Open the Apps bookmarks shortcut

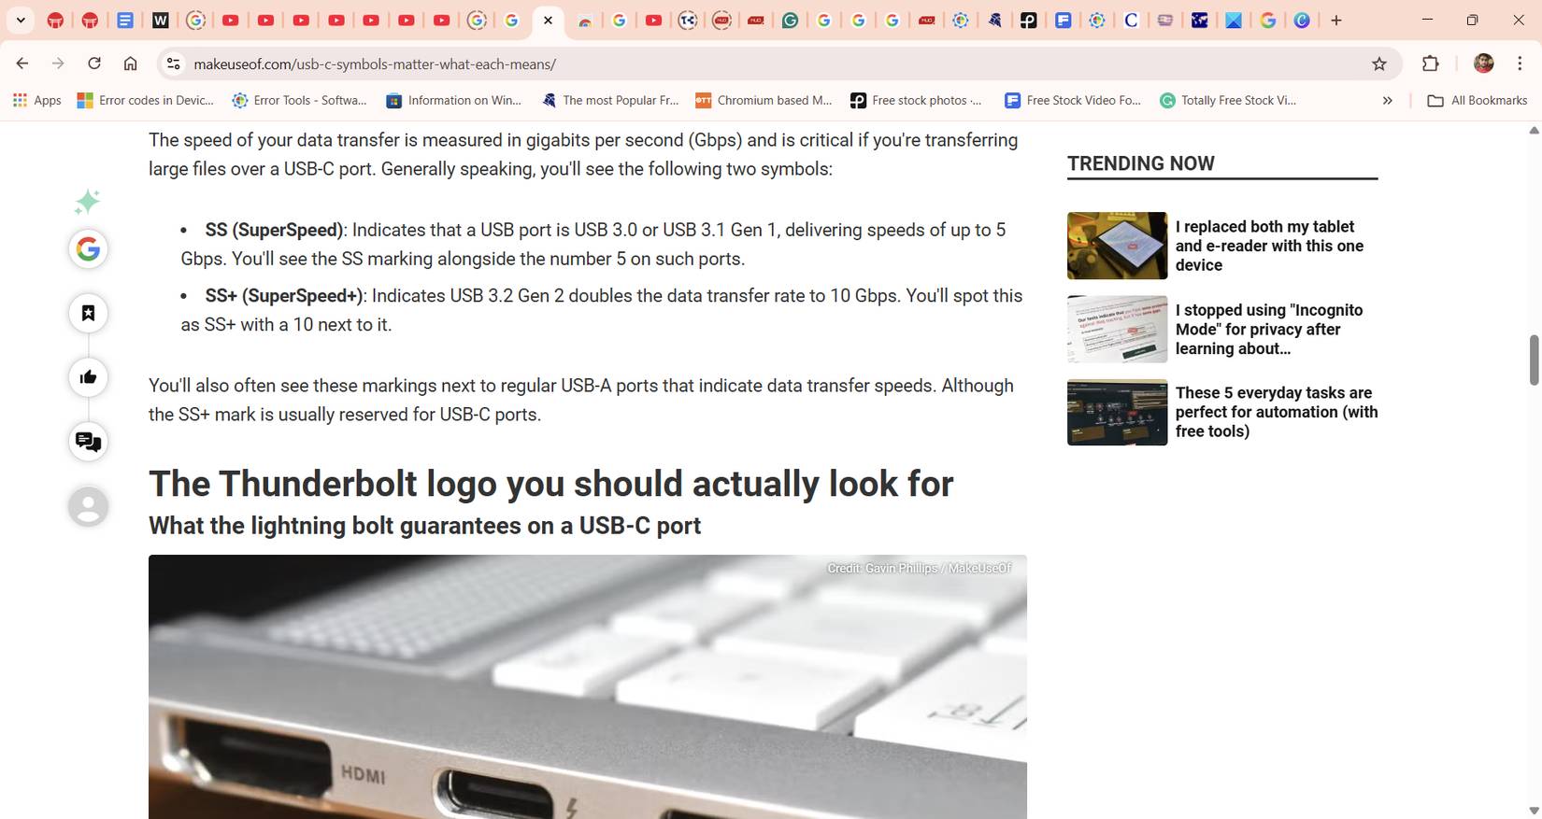tap(37, 100)
